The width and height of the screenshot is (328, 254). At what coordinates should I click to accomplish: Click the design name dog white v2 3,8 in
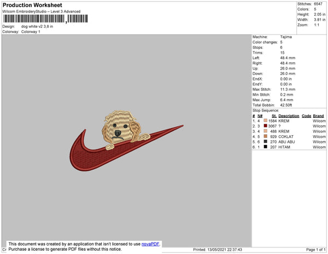tap(37, 26)
